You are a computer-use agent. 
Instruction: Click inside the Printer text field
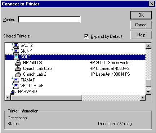[x=49, y=19]
